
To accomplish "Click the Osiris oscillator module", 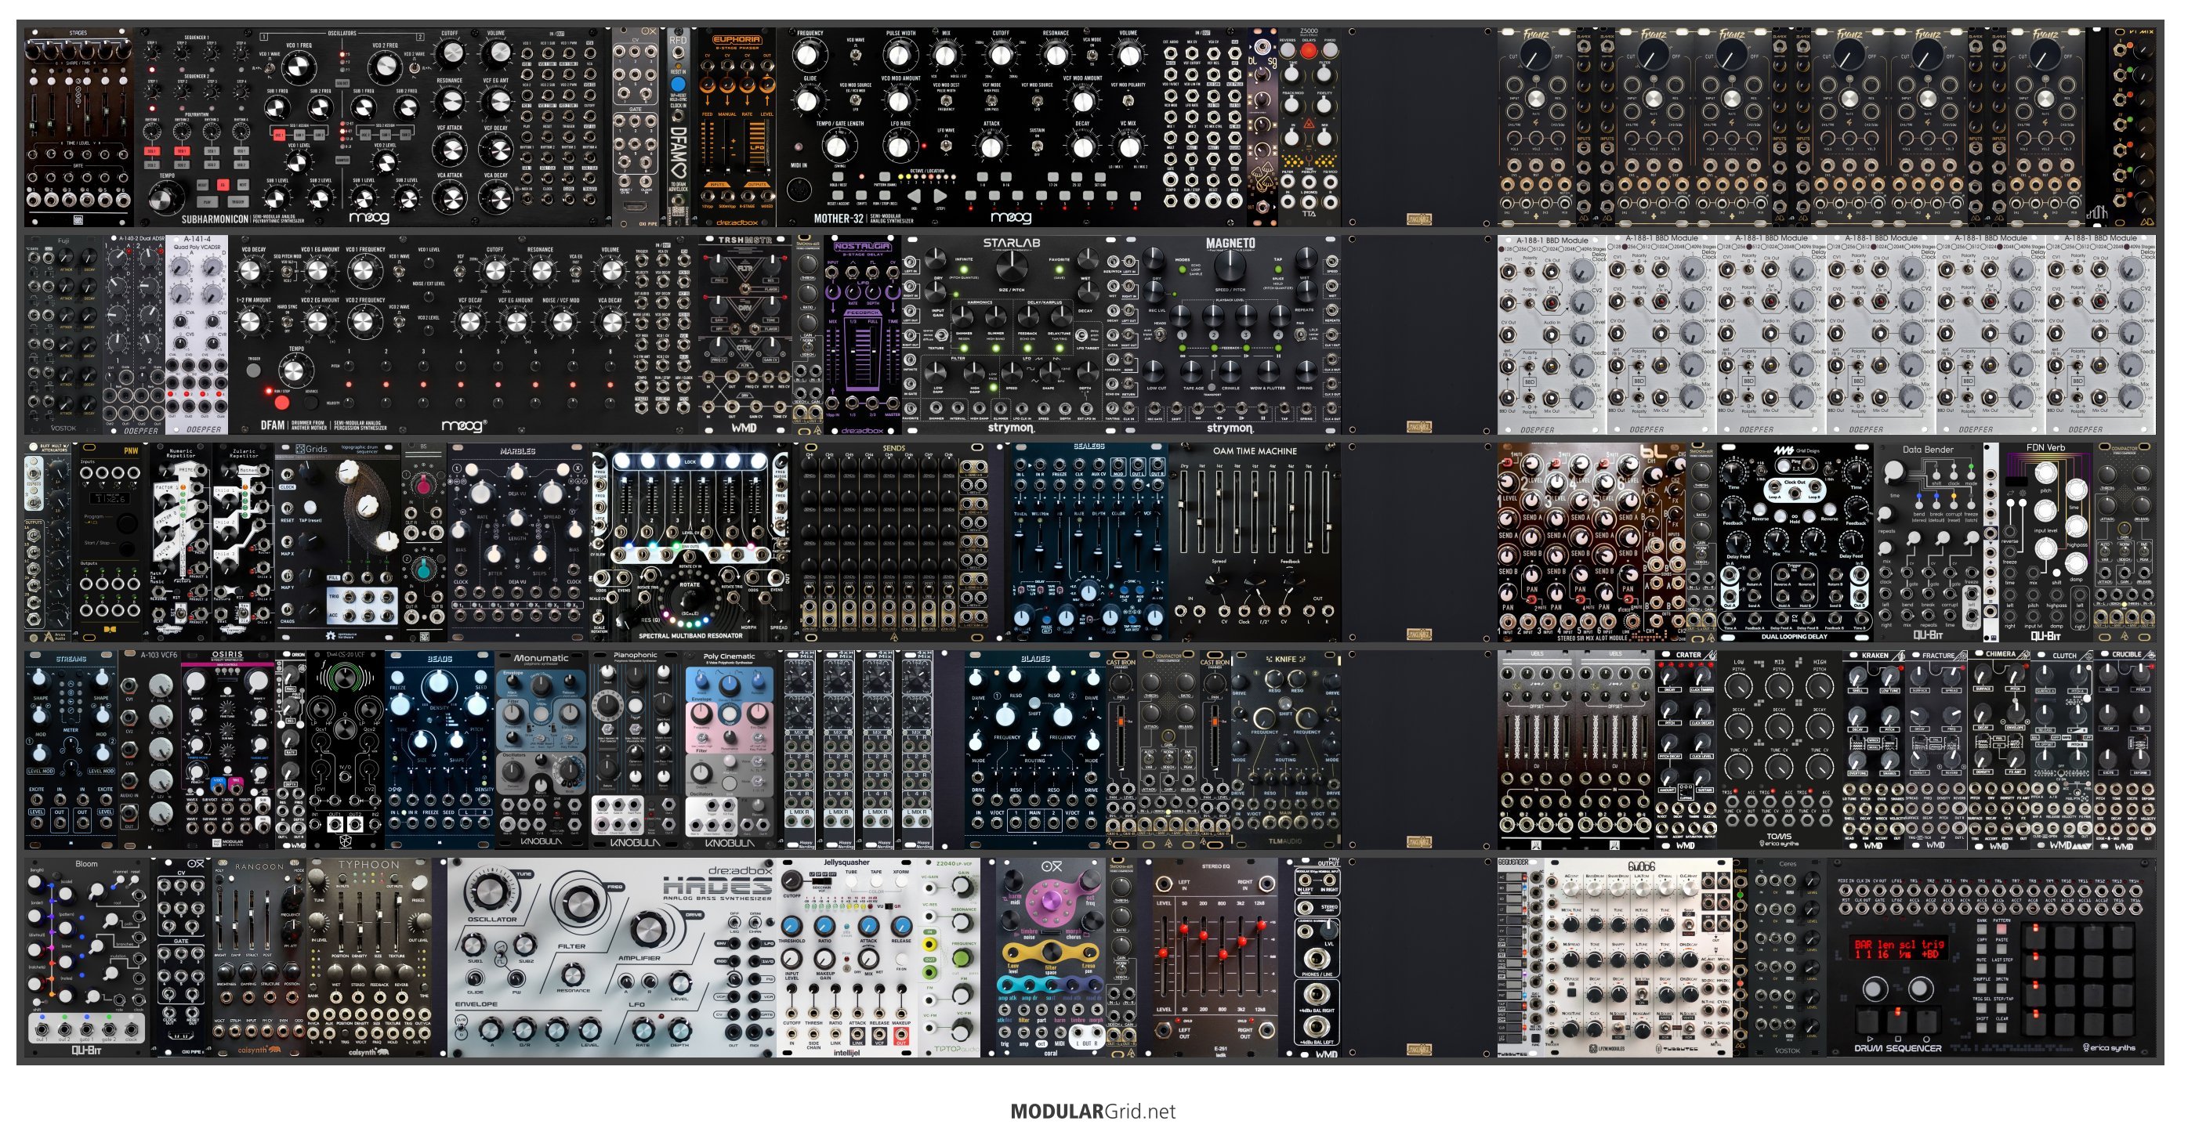I will pyautogui.click(x=227, y=750).
